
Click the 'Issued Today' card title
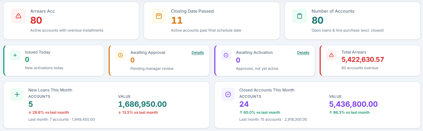38,52
